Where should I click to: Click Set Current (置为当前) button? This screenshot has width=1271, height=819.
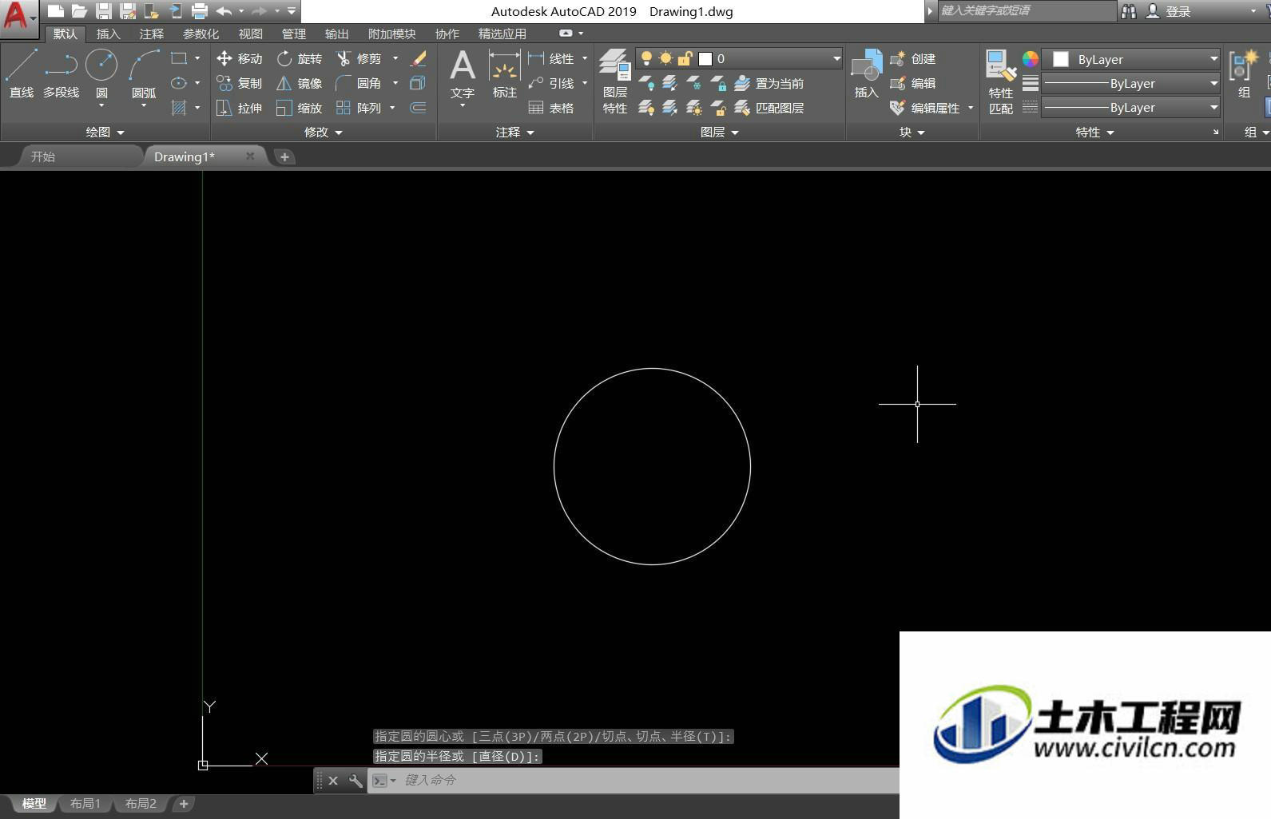coord(769,83)
